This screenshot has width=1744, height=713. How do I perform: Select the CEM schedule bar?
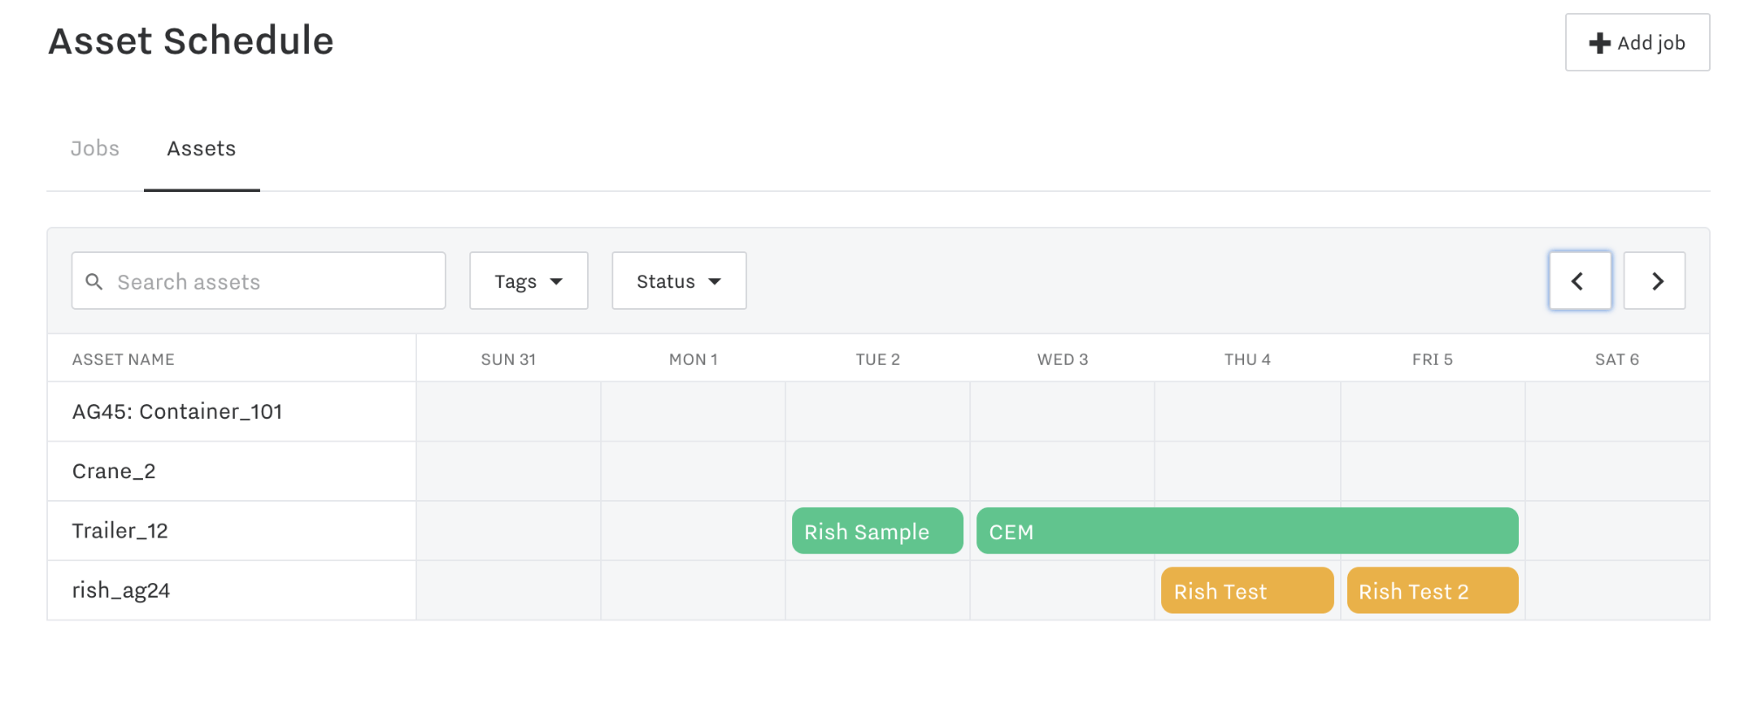pos(1246,531)
